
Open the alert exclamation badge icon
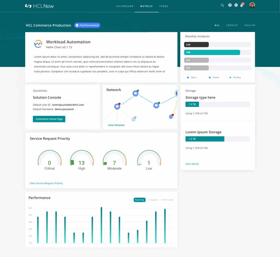click(x=236, y=5)
